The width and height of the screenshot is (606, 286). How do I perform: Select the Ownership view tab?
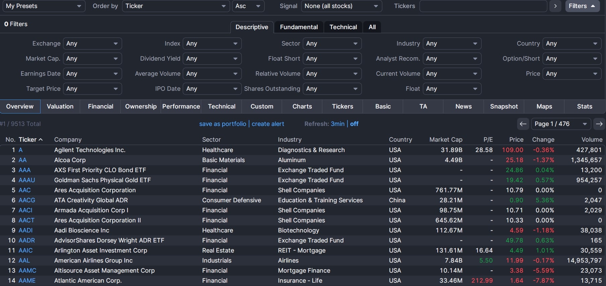coord(141,106)
